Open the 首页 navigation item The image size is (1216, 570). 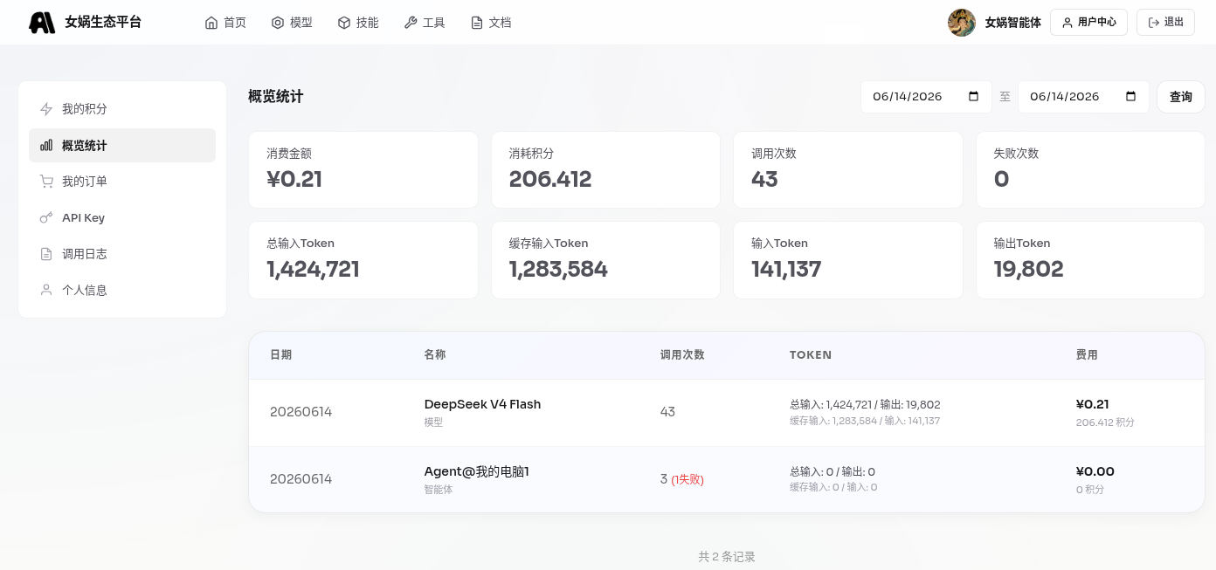[x=225, y=23]
